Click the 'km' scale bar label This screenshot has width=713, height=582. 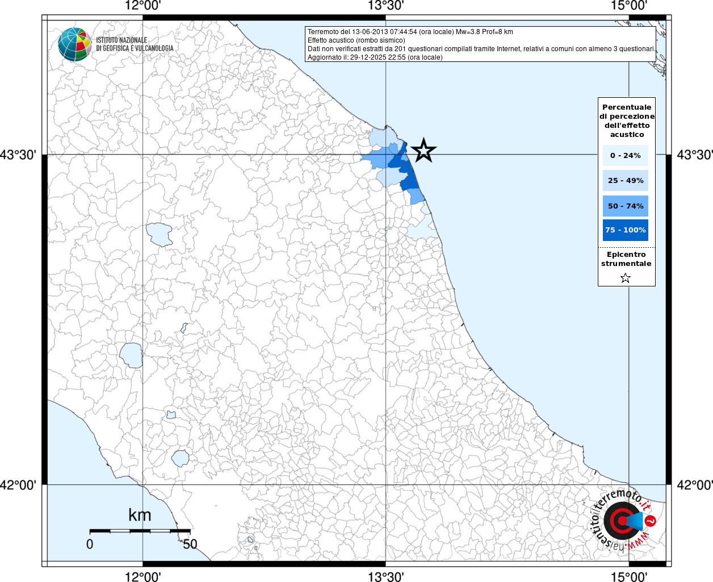(140, 515)
